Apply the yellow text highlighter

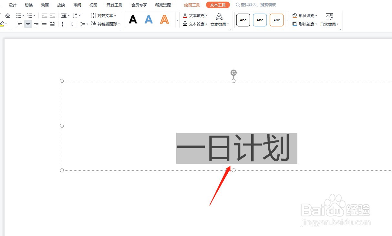(x=2, y=24)
